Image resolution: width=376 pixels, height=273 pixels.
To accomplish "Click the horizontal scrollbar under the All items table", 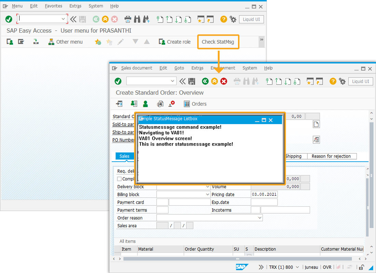I will pyautogui.click(x=238, y=259).
